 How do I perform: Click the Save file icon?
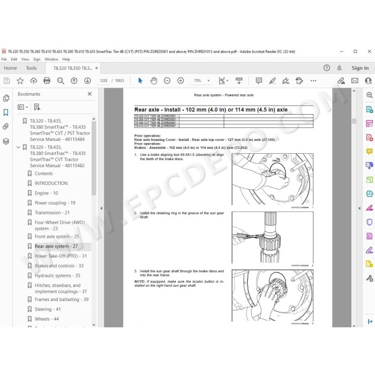6,81
